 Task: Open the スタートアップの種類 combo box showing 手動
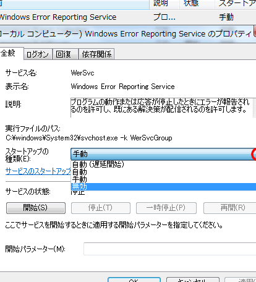coord(163,154)
